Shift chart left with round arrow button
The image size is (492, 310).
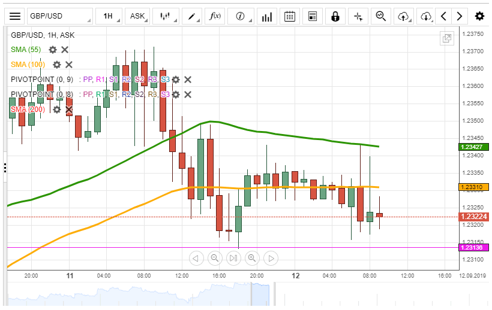click(196, 259)
